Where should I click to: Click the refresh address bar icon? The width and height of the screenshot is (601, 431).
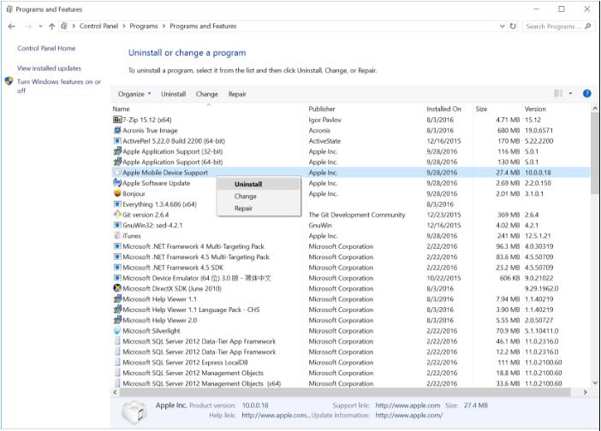tap(513, 26)
